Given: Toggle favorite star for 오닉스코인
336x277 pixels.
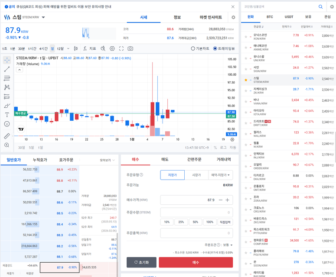Looking at the screenshot, I should coord(246,37).
